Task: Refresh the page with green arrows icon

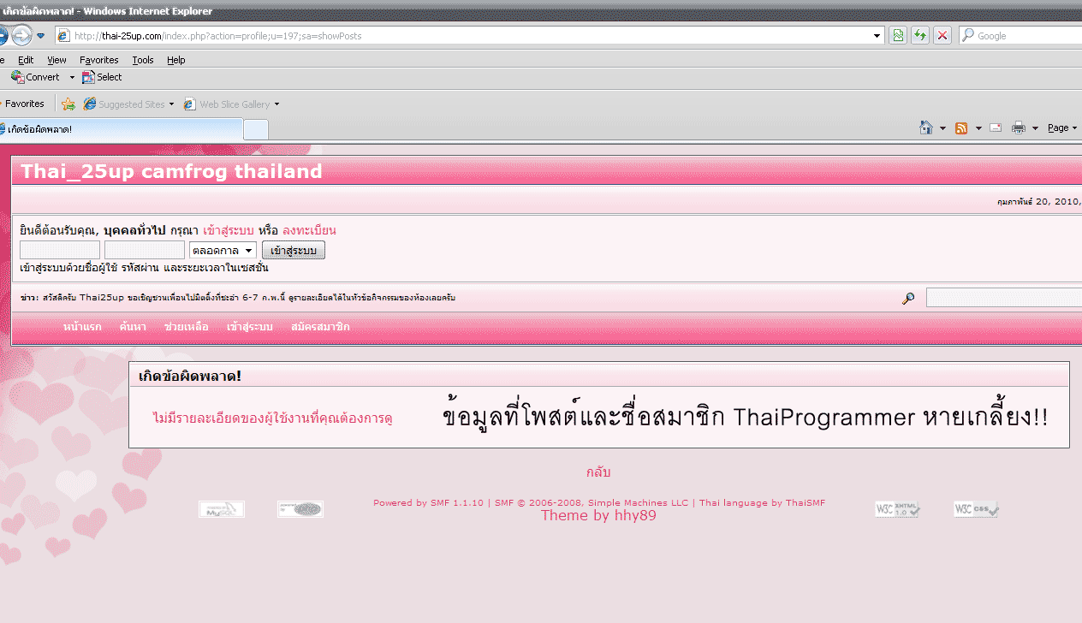Action: coord(920,36)
